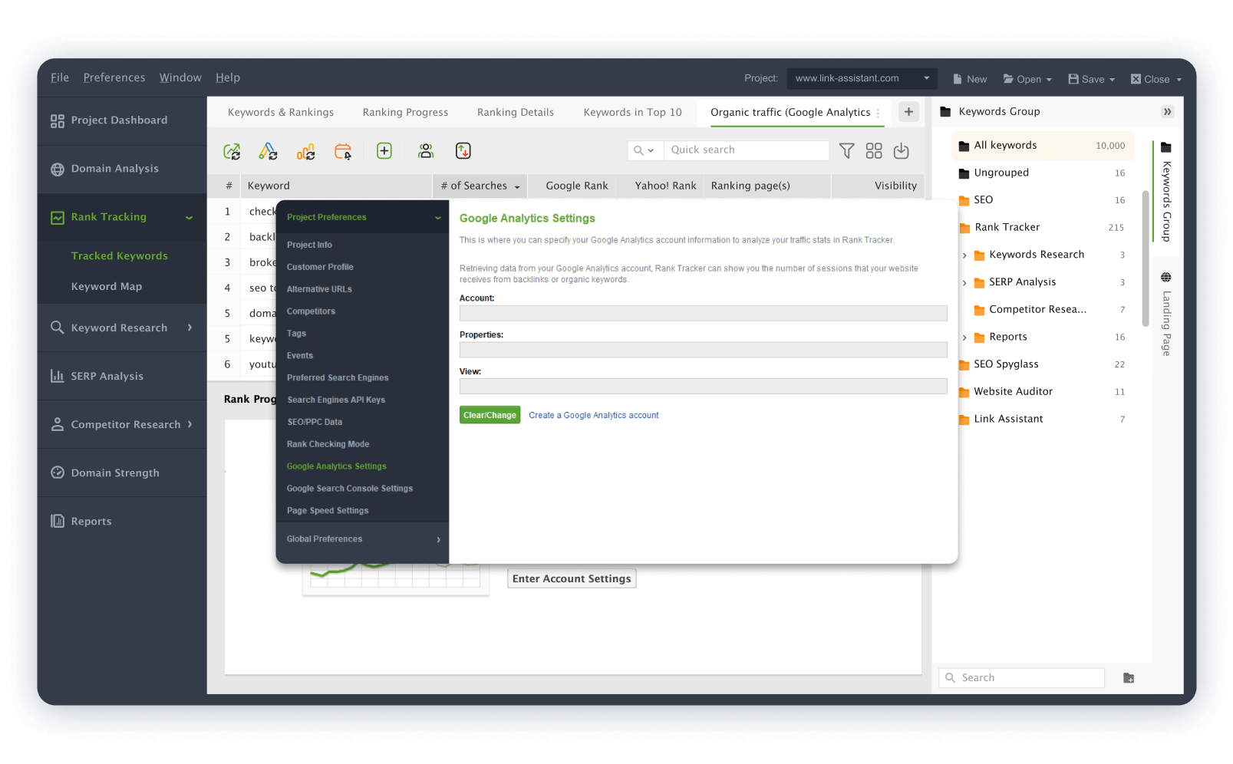Collapse the Rank Tracking sidebar section

pos(189,218)
